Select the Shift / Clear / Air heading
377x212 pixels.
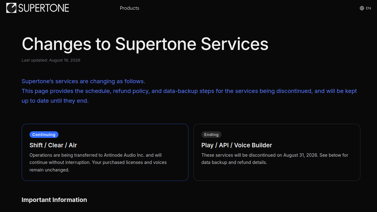[53, 145]
